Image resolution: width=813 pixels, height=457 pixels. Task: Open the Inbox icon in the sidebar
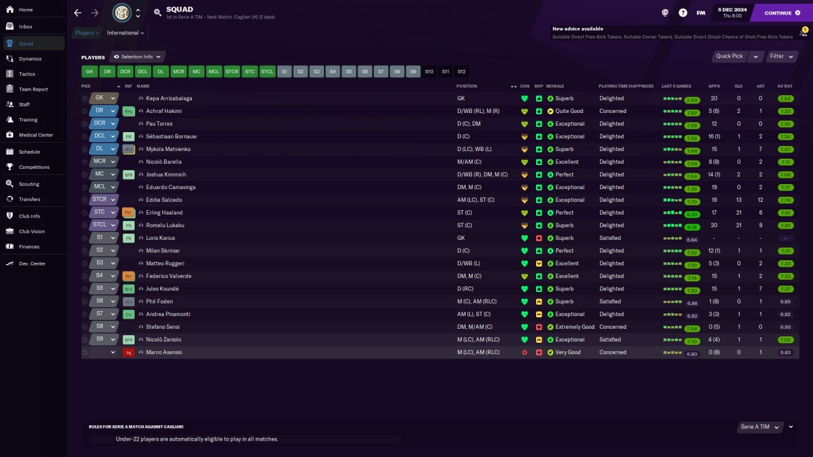[x=10, y=27]
